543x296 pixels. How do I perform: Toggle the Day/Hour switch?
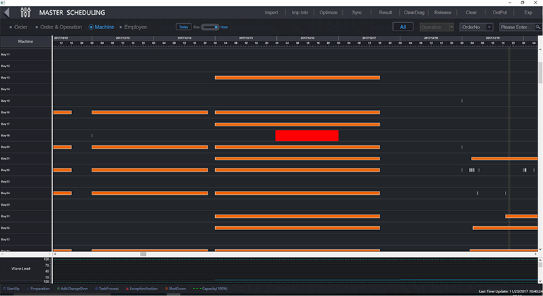(x=210, y=27)
